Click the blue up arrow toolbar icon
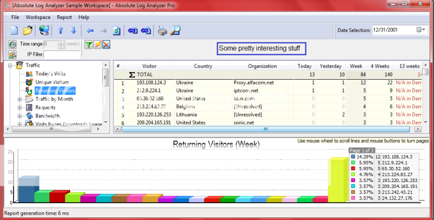 (61, 31)
